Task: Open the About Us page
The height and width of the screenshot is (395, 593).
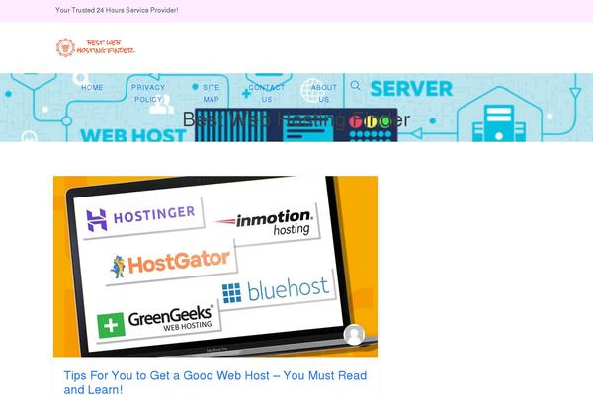Action: click(x=324, y=93)
